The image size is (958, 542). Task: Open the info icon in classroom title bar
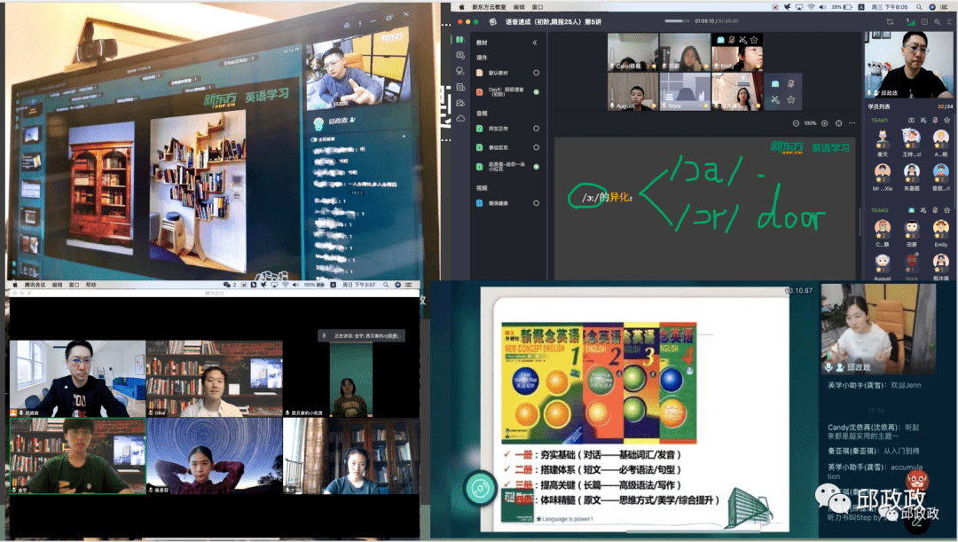click(924, 22)
